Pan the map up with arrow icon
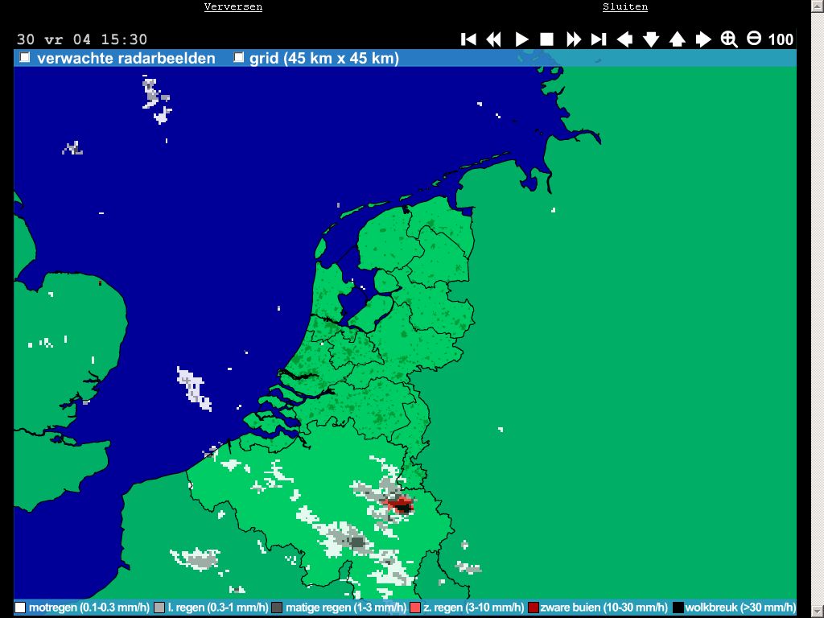This screenshot has height=618, width=824. pos(677,39)
